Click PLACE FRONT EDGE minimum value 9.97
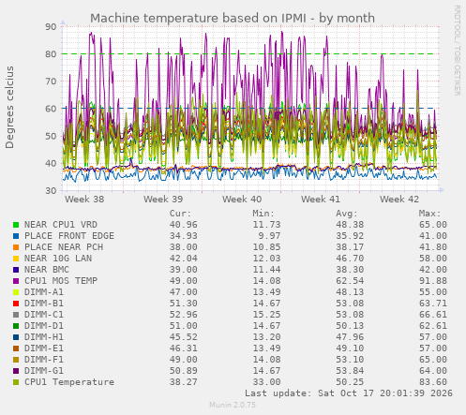466x415 pixels. (x=269, y=236)
